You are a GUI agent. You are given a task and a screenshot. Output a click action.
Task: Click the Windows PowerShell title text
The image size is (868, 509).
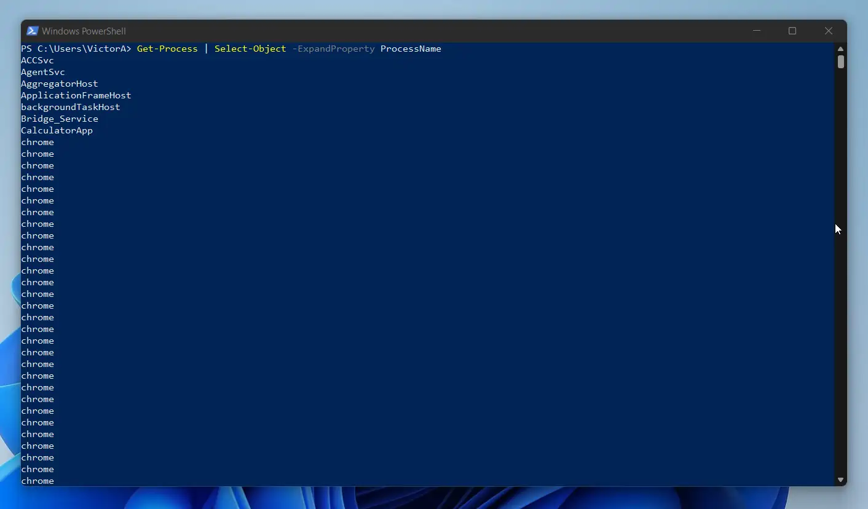click(x=84, y=31)
